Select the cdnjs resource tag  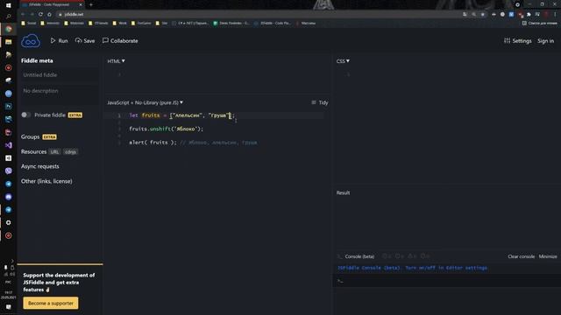[70, 151]
